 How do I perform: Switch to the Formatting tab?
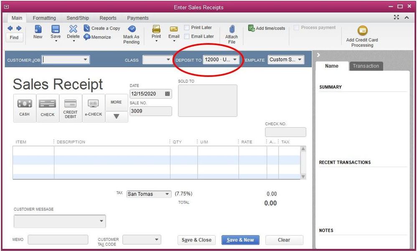coord(44,18)
